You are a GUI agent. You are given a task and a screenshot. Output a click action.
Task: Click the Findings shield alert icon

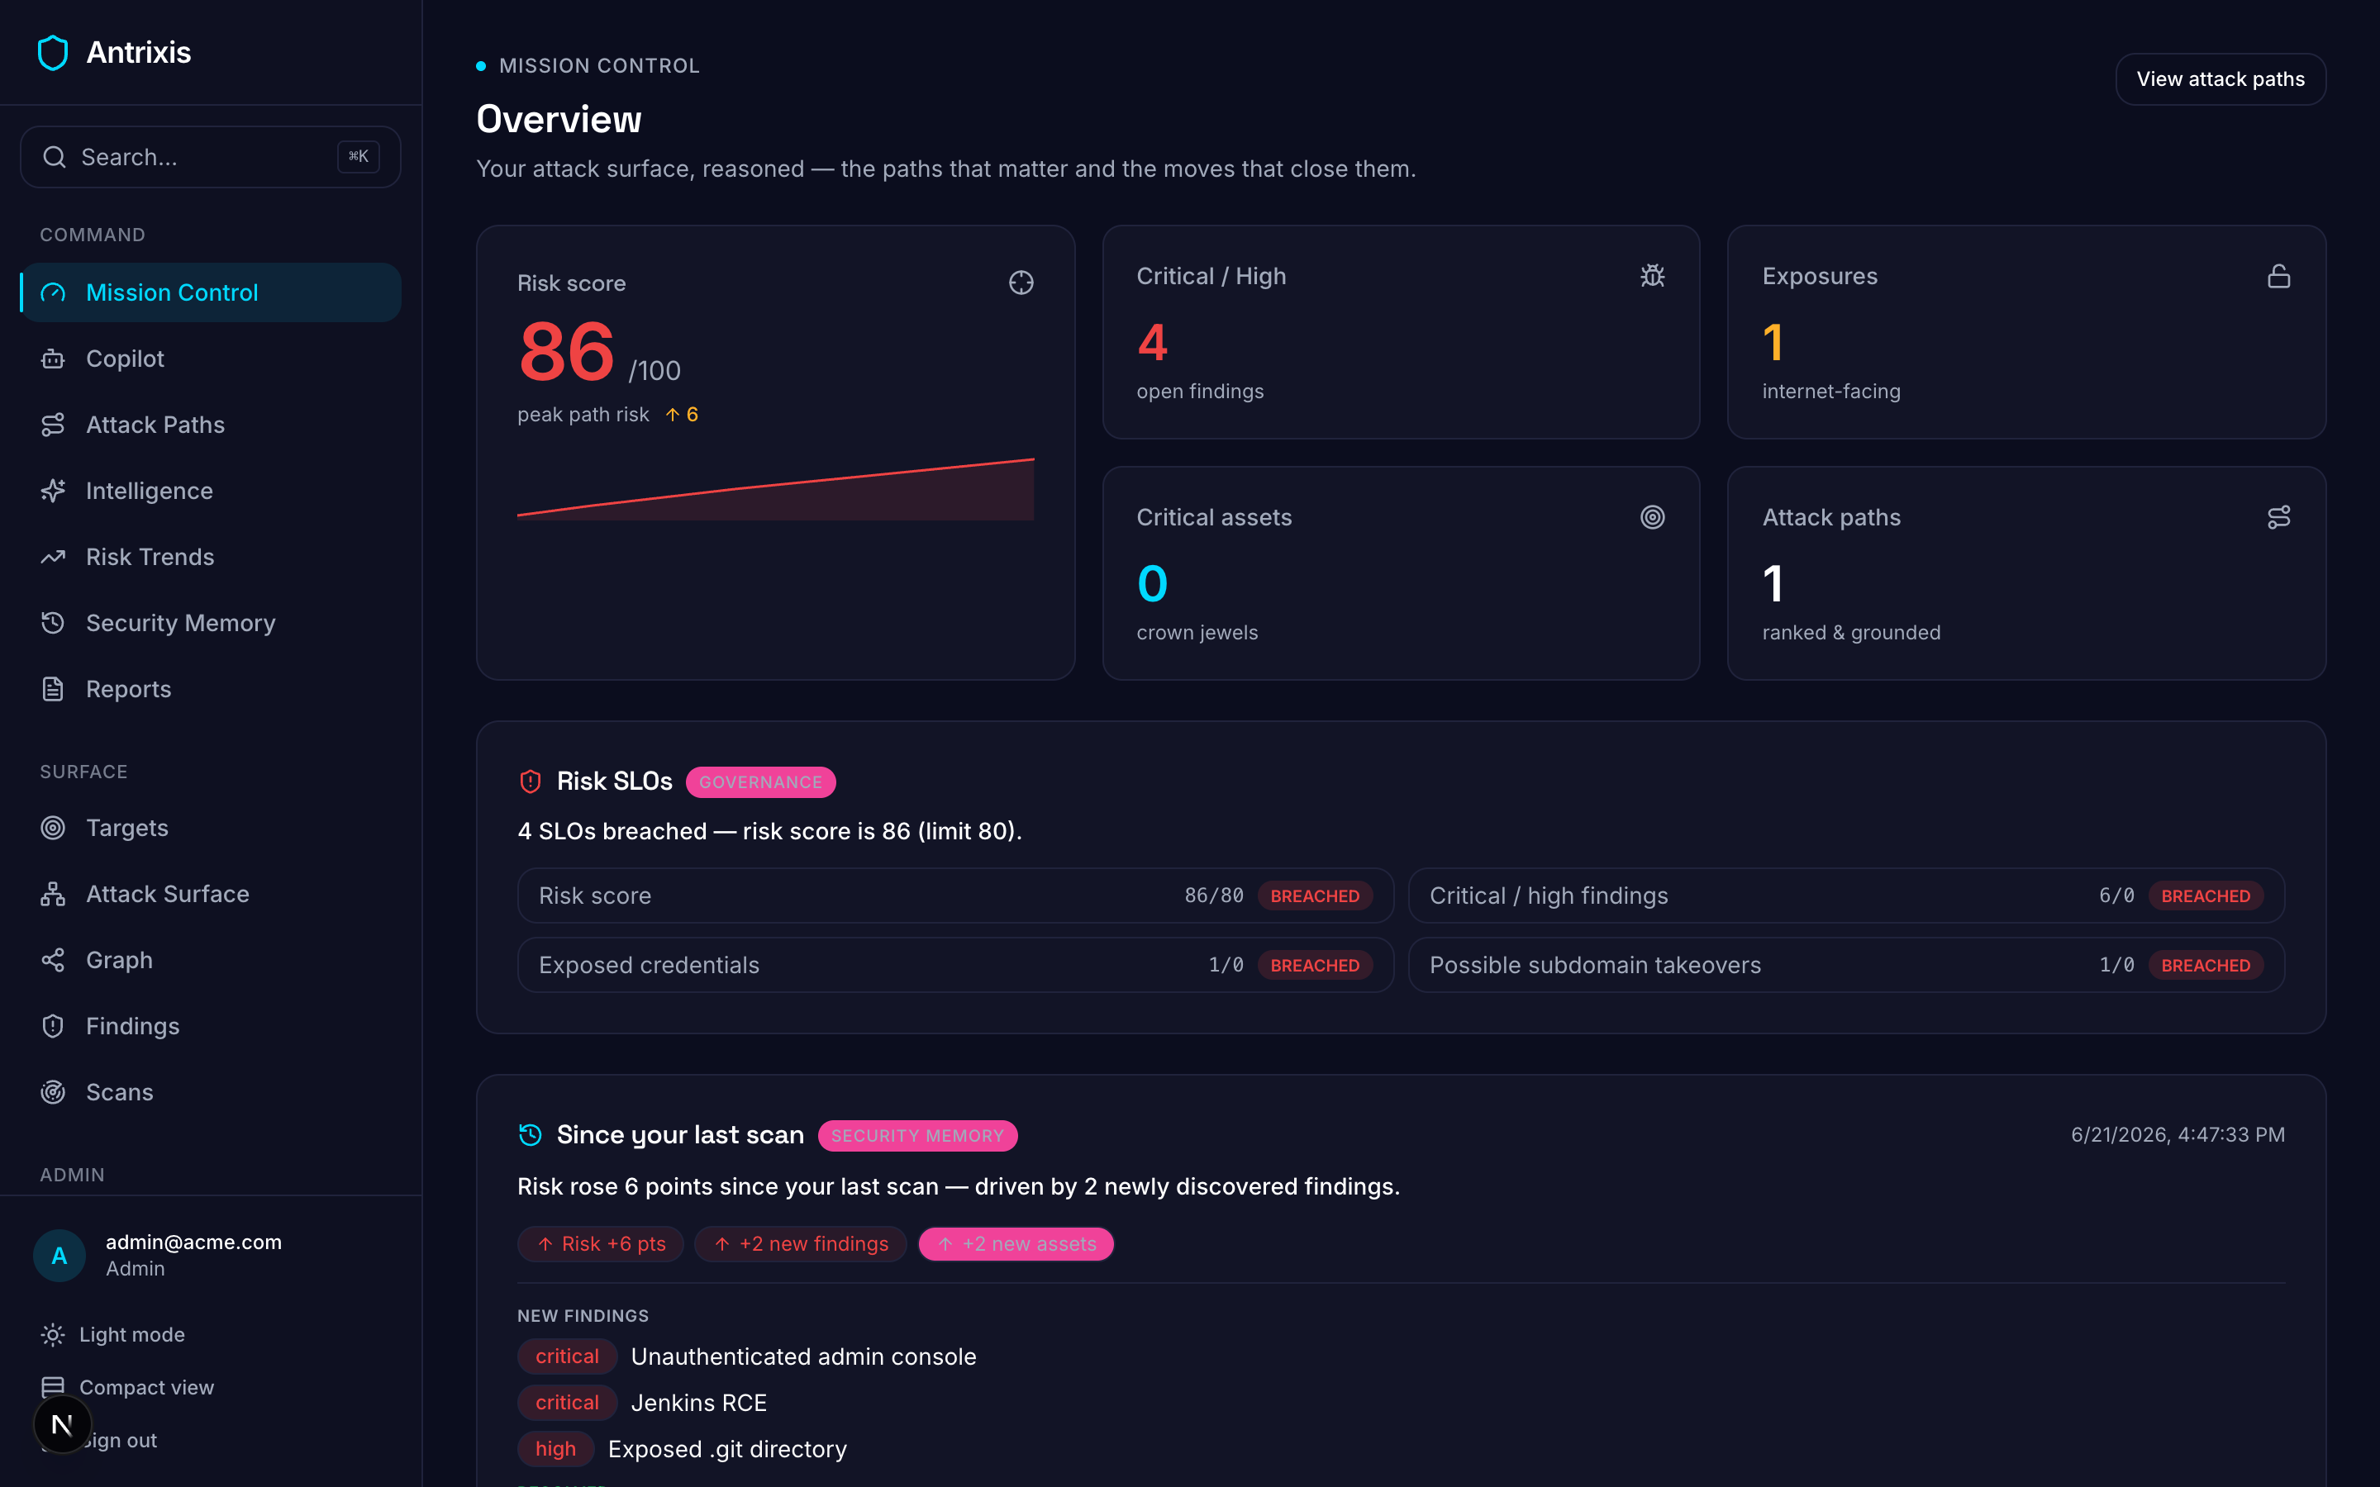[53, 1026]
